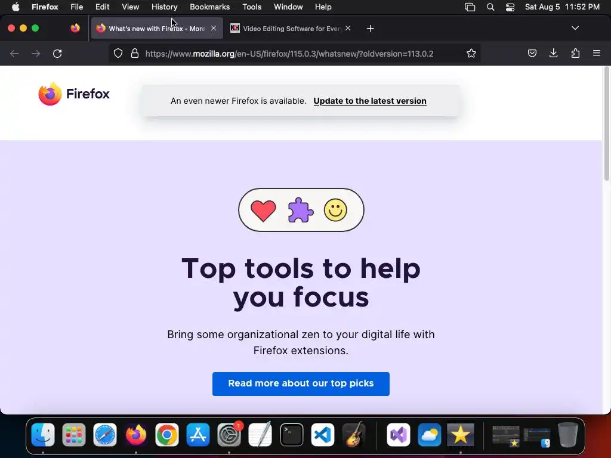611x458 pixels.
Task: Click Read more about our top picks
Action: pos(301,383)
